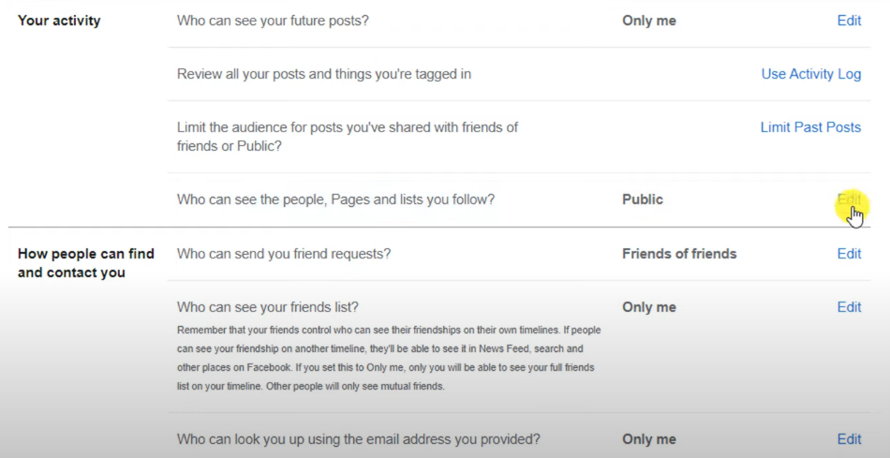This screenshot has width=890, height=458.
Task: Edit who sees people and Pages you follow
Action: [849, 199]
